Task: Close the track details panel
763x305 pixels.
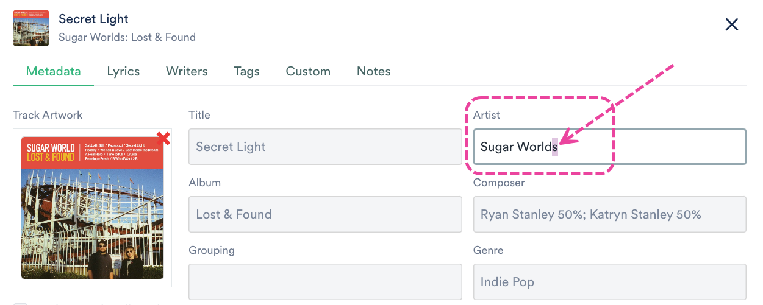Action: click(731, 24)
